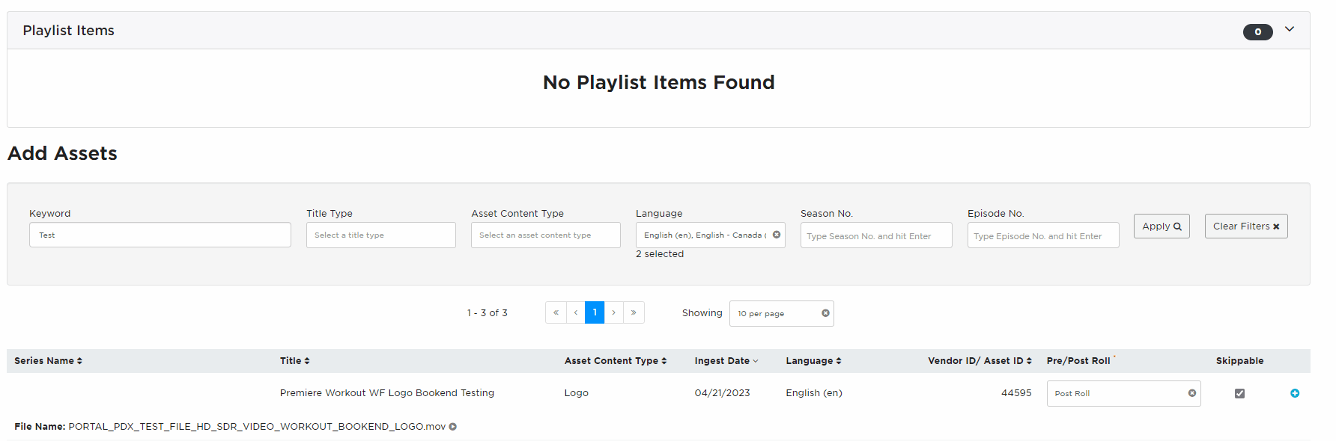Image resolution: width=1336 pixels, height=441 pixels.
Task: Click title Premiere Workout WF Logo Bookend Testing
Action: (387, 393)
